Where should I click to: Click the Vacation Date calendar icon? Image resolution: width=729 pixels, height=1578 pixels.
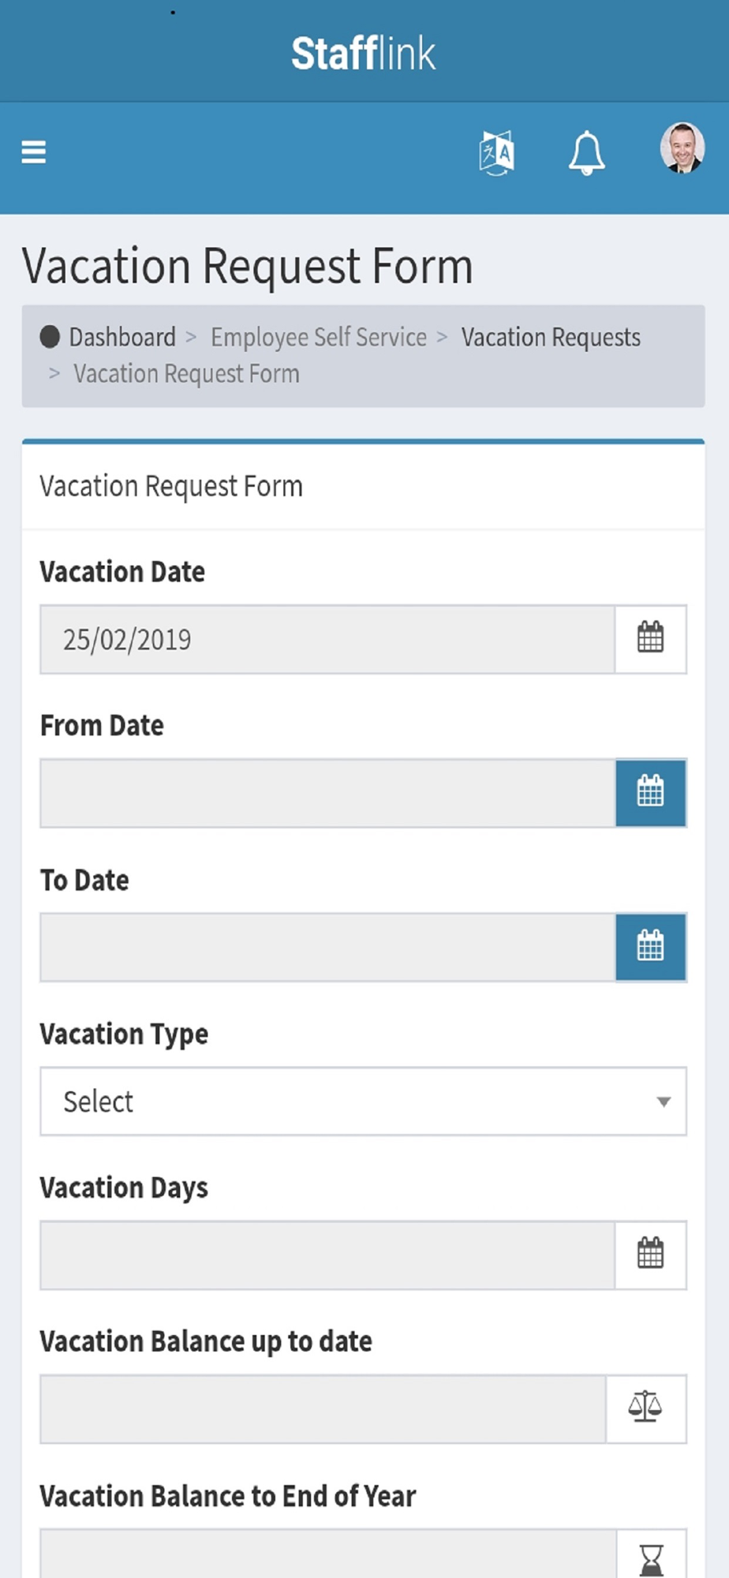click(650, 638)
